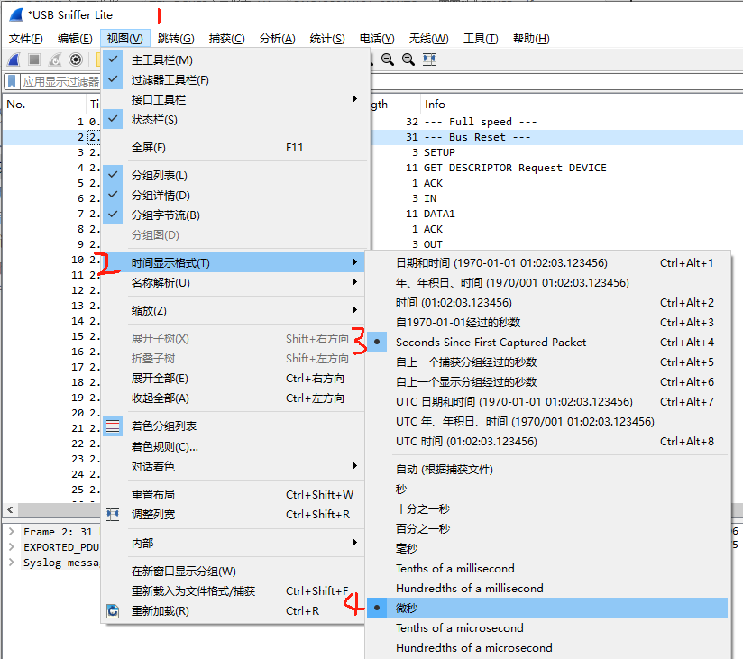Choose UTC 日期和时间 format
Screen dimensions: 743x659
point(547,402)
